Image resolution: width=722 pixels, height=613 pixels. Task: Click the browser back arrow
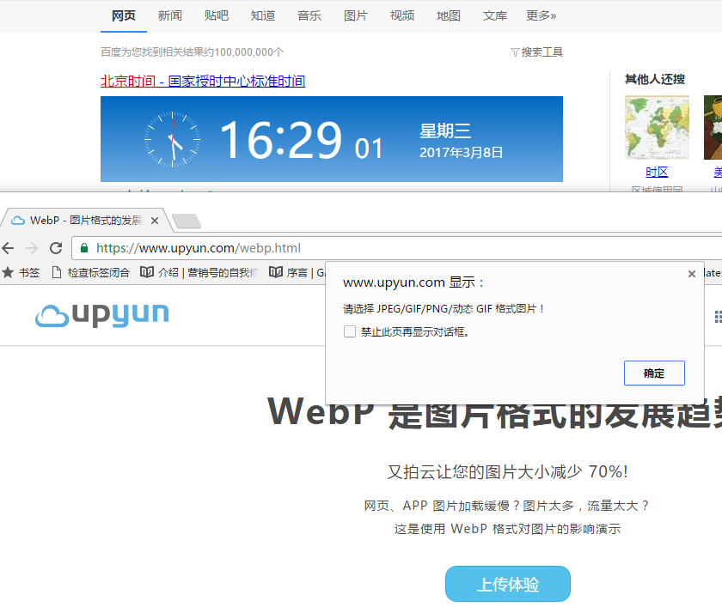9,248
